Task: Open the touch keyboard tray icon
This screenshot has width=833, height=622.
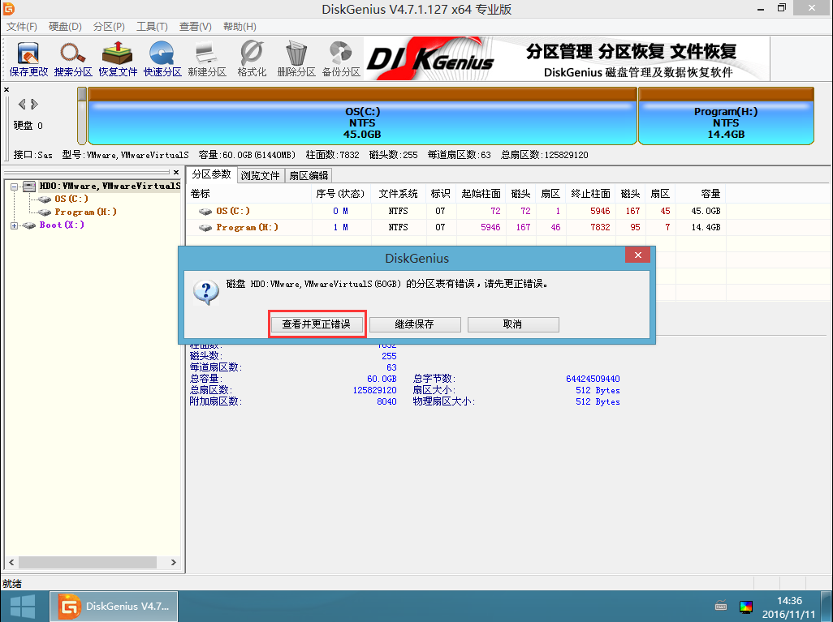Action: click(721, 606)
